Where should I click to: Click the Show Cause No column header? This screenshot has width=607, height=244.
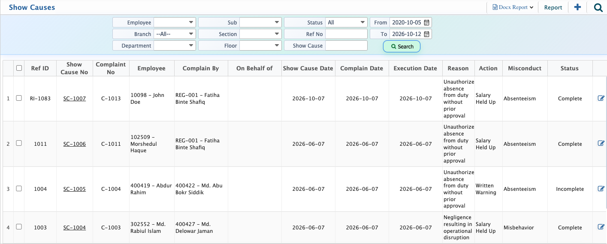(74, 68)
